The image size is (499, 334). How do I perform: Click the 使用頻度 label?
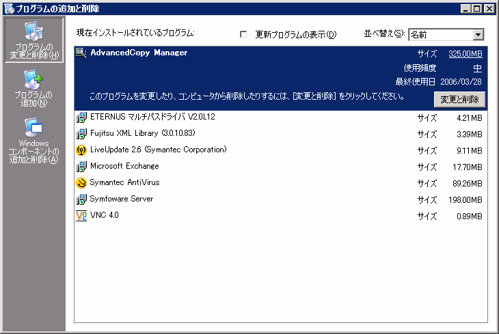tap(420, 68)
